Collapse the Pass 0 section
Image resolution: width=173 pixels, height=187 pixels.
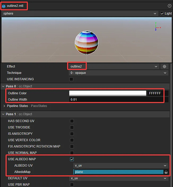coord(3,86)
